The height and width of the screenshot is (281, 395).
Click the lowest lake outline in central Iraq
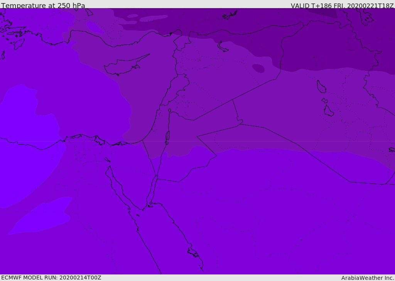coord(328,111)
